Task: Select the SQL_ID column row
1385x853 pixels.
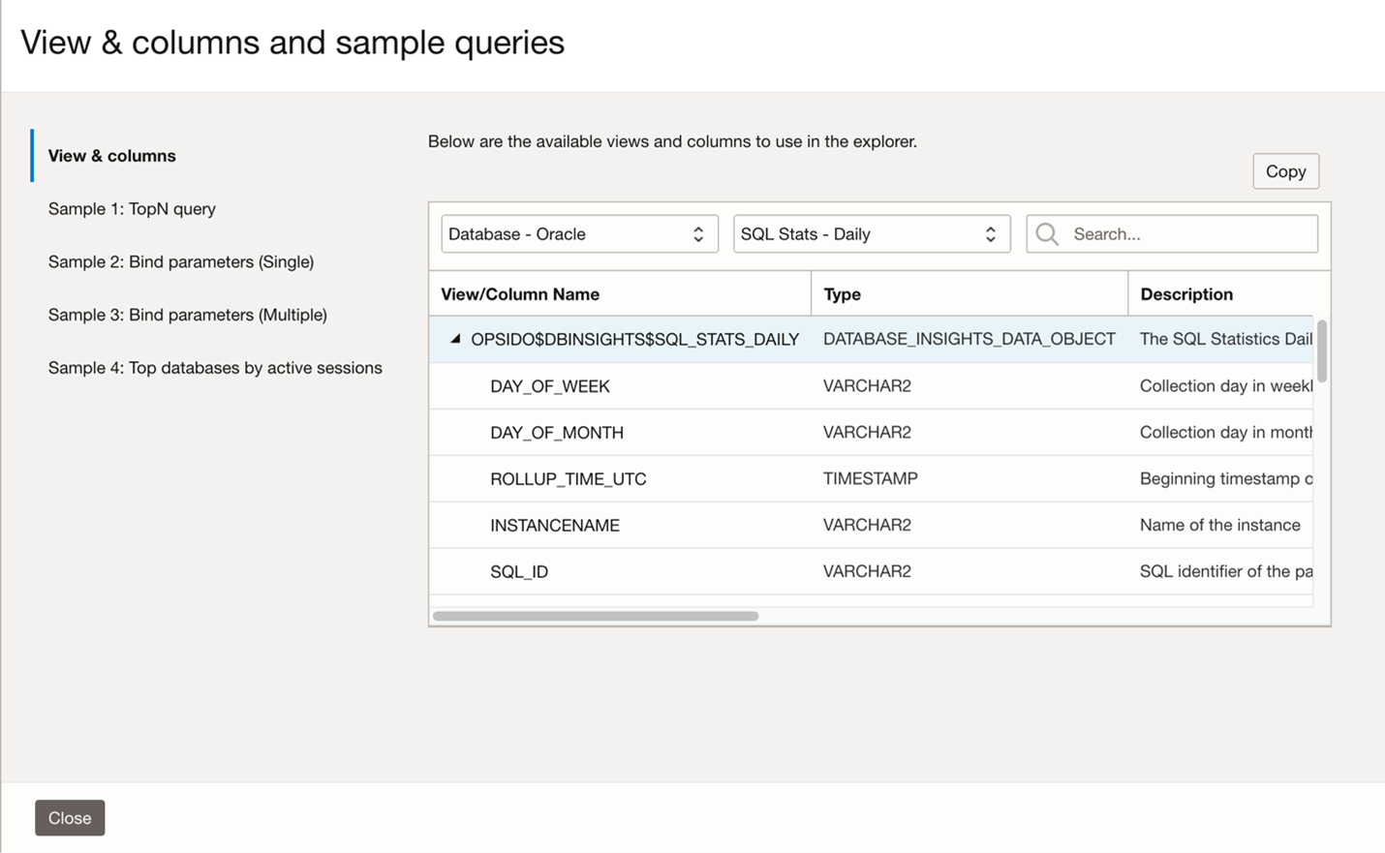Action: tap(519, 572)
